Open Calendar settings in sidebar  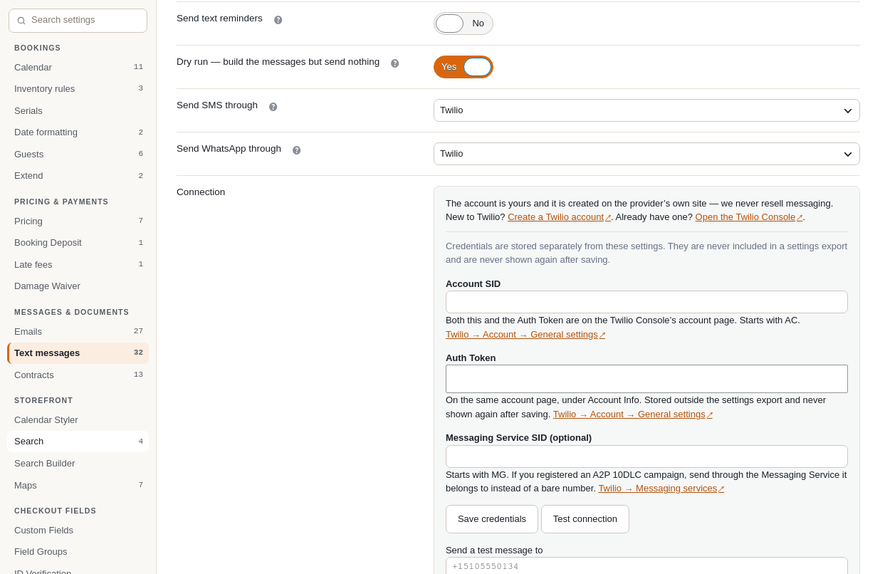[x=78, y=68]
